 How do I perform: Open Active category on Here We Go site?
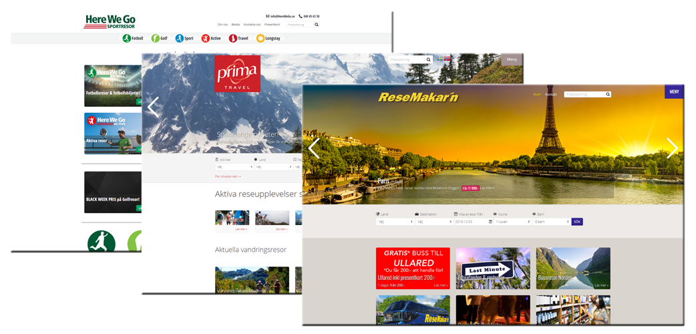click(211, 38)
